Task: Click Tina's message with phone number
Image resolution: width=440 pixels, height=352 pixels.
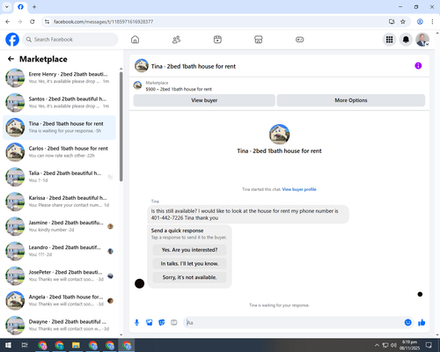Action: tap(248, 215)
